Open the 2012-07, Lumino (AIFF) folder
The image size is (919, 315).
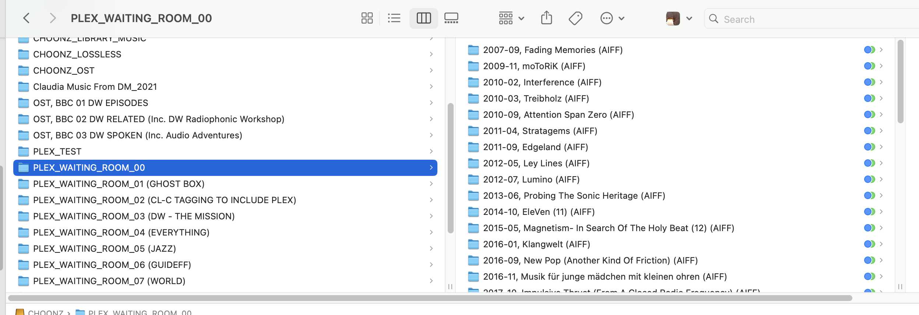531,179
